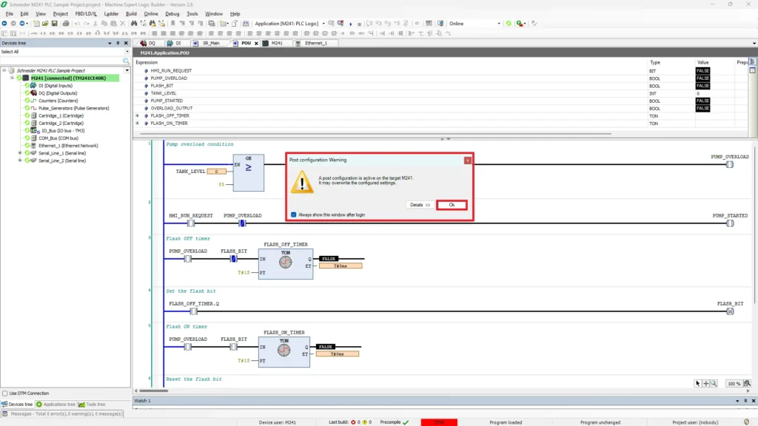Toggle the FLASH_OFF_TIMER.Q contact
The width and height of the screenshot is (758, 426).
pyautogui.click(x=193, y=311)
